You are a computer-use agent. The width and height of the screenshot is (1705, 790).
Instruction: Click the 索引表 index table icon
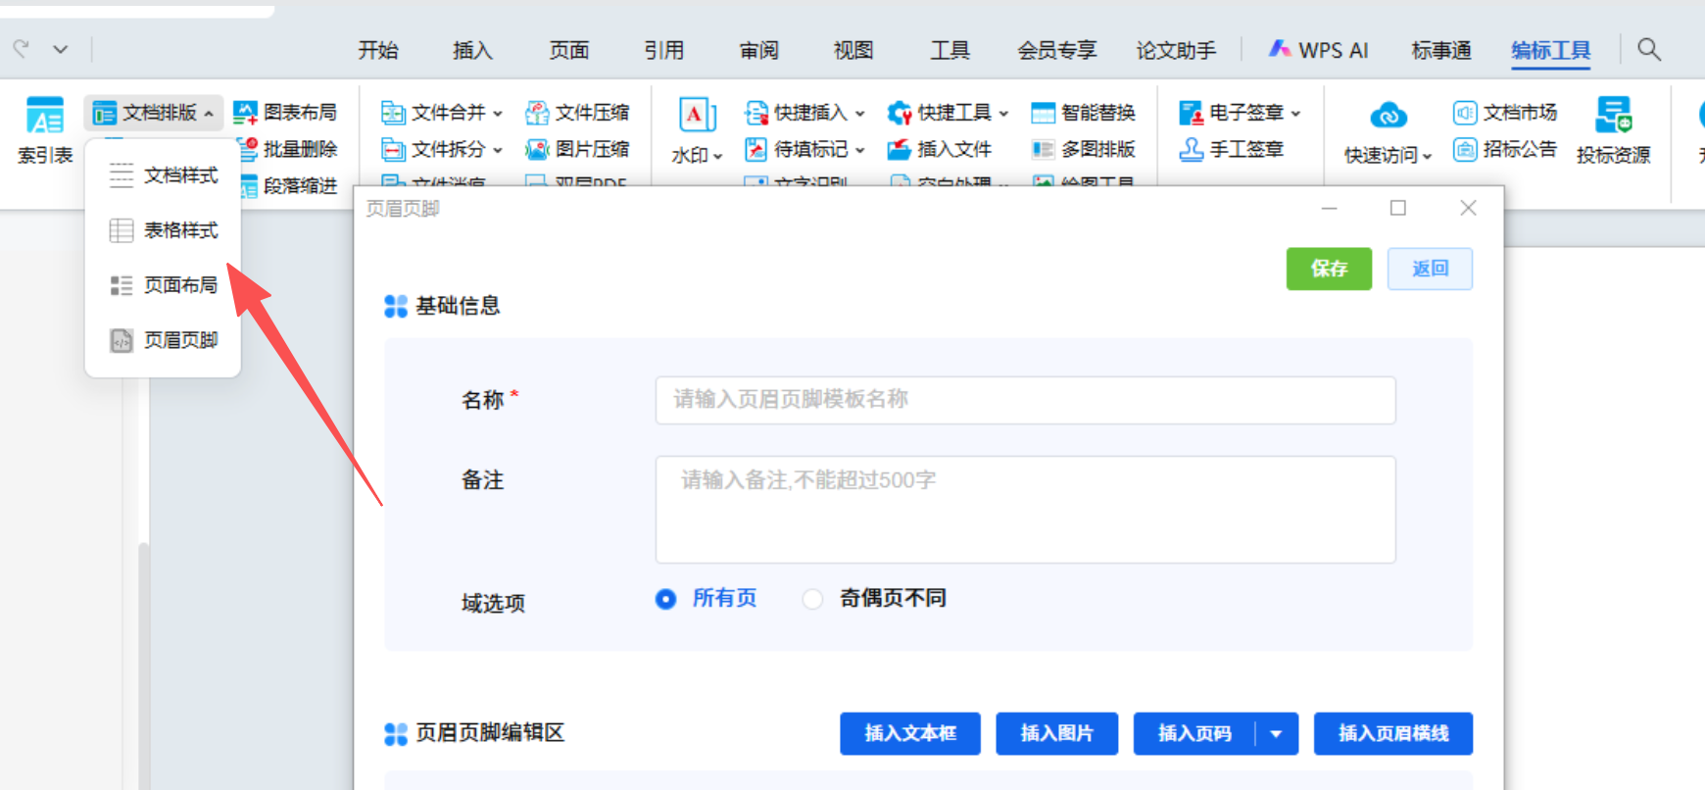pyautogui.click(x=44, y=118)
